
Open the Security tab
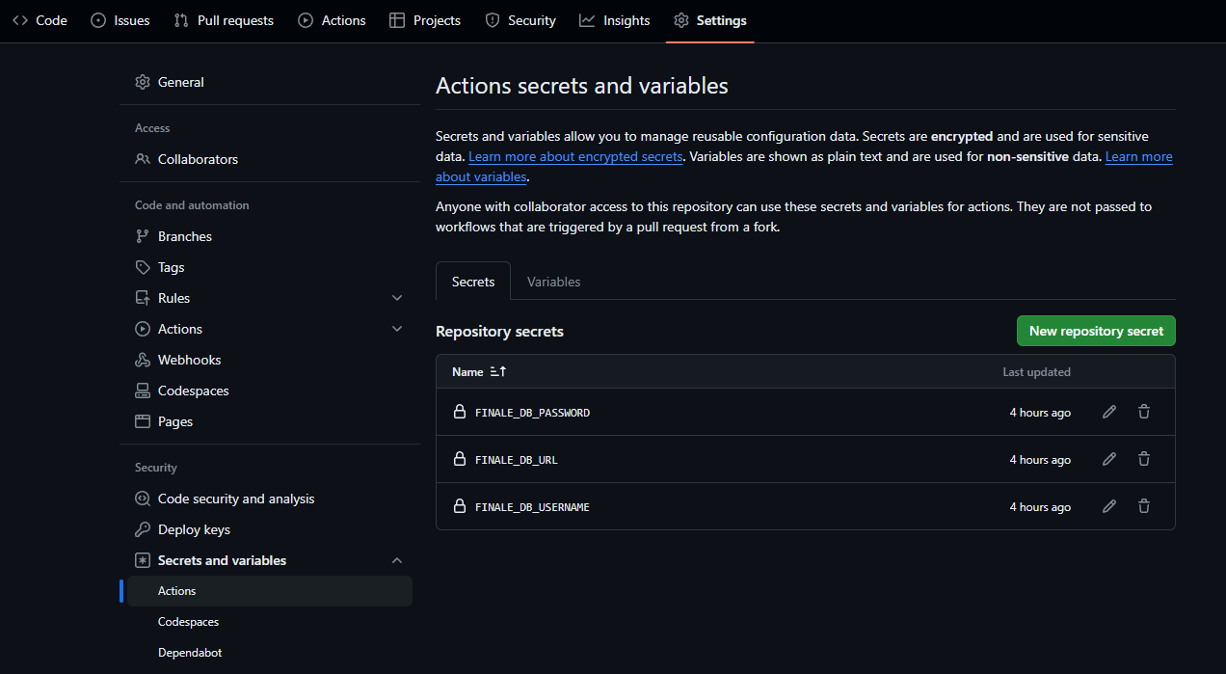point(520,20)
